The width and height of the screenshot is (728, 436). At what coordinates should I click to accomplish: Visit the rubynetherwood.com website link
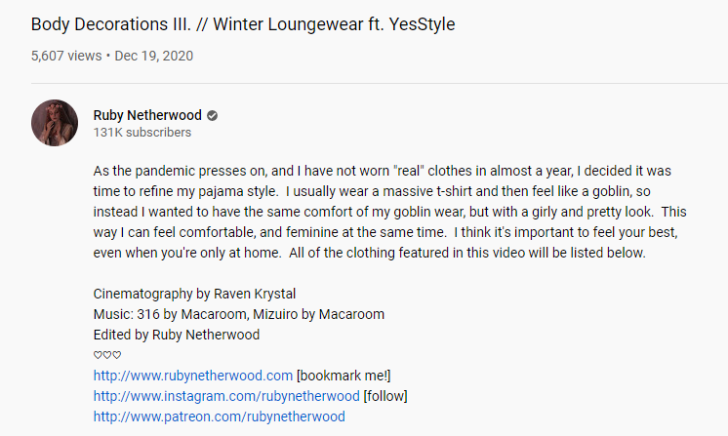point(193,376)
